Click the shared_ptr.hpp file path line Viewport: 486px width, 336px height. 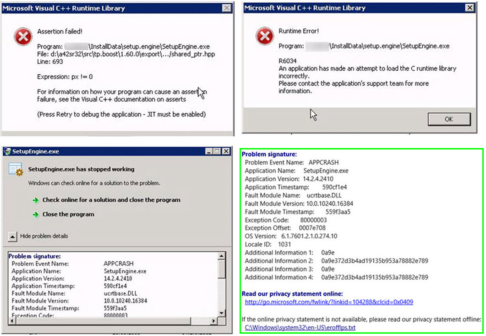click(126, 54)
